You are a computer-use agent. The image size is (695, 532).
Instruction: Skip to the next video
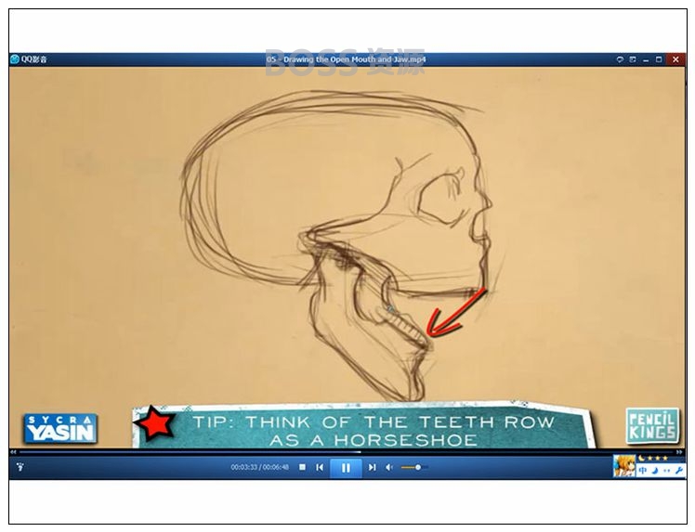coord(373,467)
